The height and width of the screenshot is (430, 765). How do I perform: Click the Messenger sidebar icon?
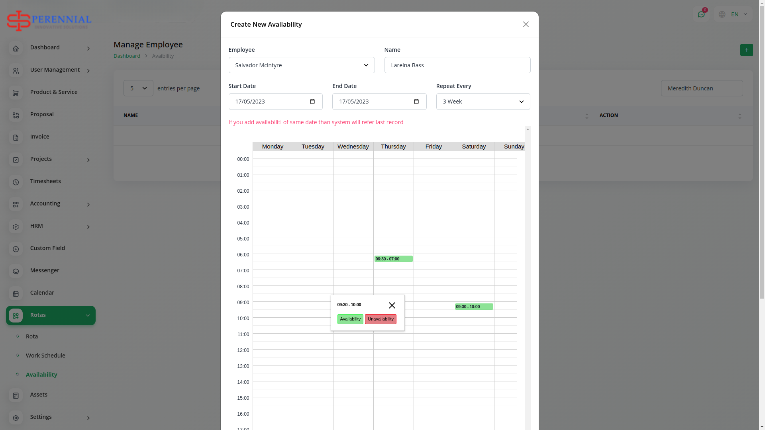[16, 271]
